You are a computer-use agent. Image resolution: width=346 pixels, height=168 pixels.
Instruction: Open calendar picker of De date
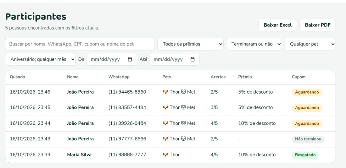(130, 59)
